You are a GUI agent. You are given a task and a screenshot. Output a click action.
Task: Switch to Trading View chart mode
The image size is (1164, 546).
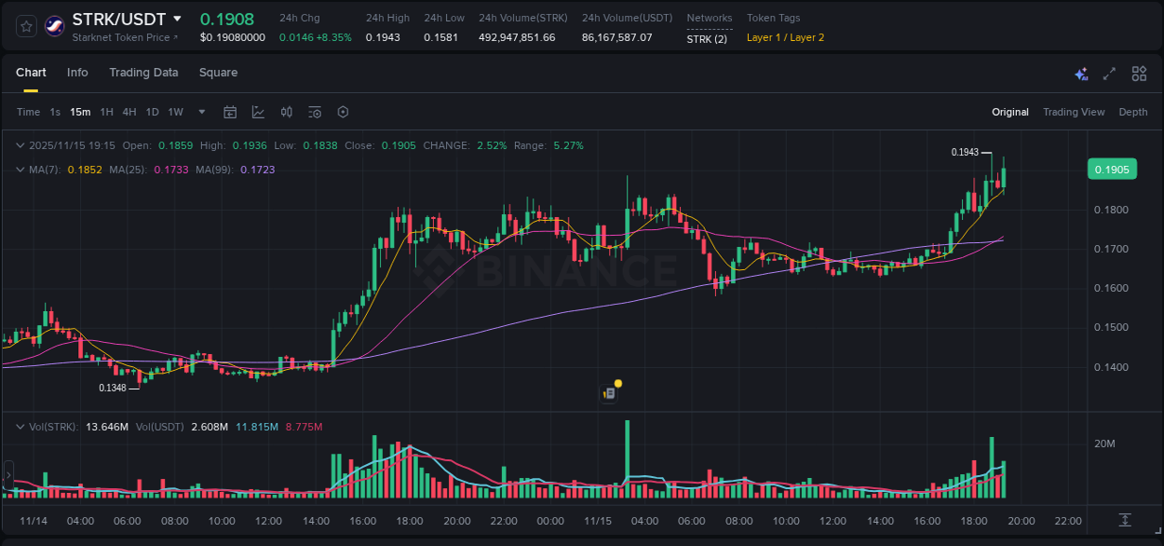[1074, 112]
